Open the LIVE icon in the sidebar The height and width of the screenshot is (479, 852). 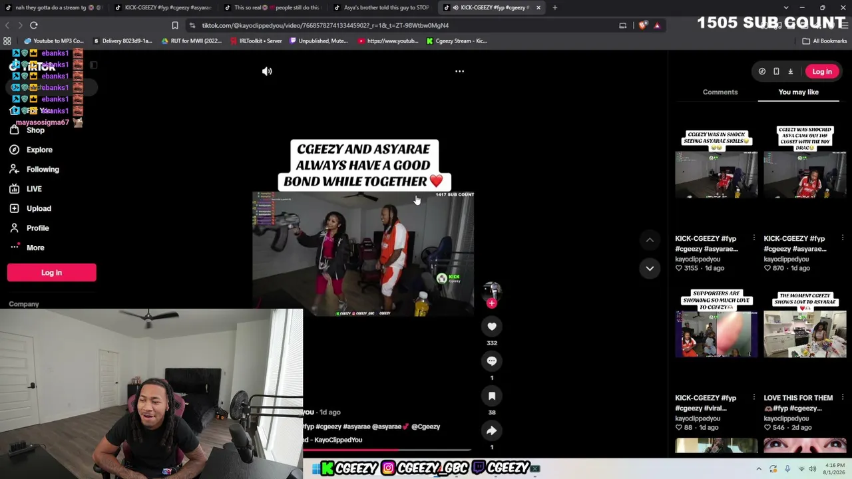(x=14, y=189)
